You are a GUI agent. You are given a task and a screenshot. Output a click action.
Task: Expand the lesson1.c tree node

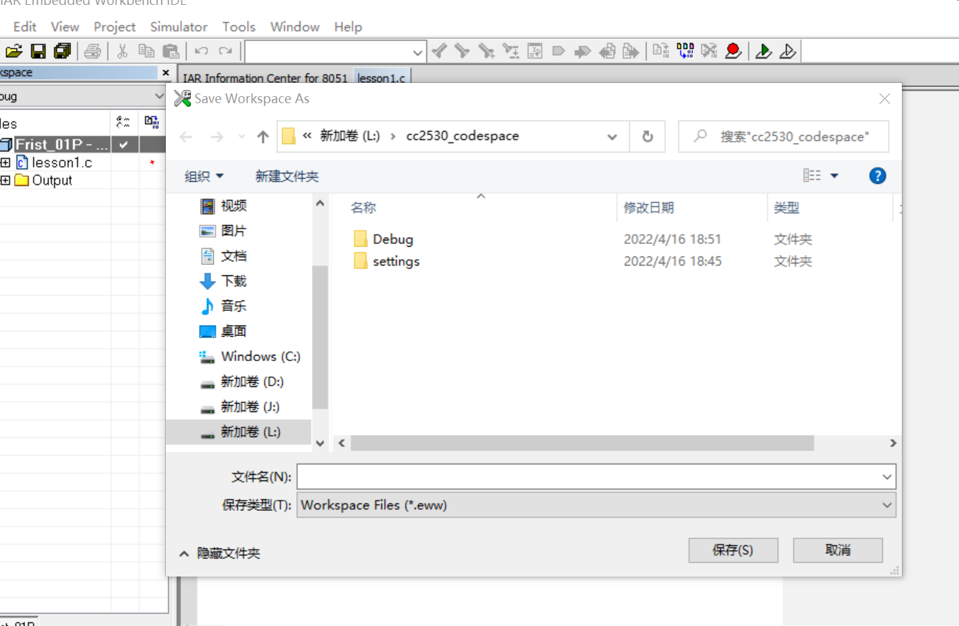tap(6, 162)
